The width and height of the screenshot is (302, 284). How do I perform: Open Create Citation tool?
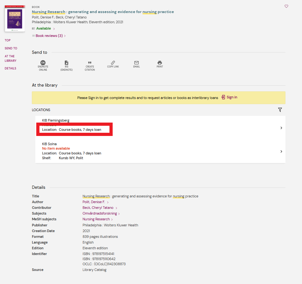click(90, 66)
